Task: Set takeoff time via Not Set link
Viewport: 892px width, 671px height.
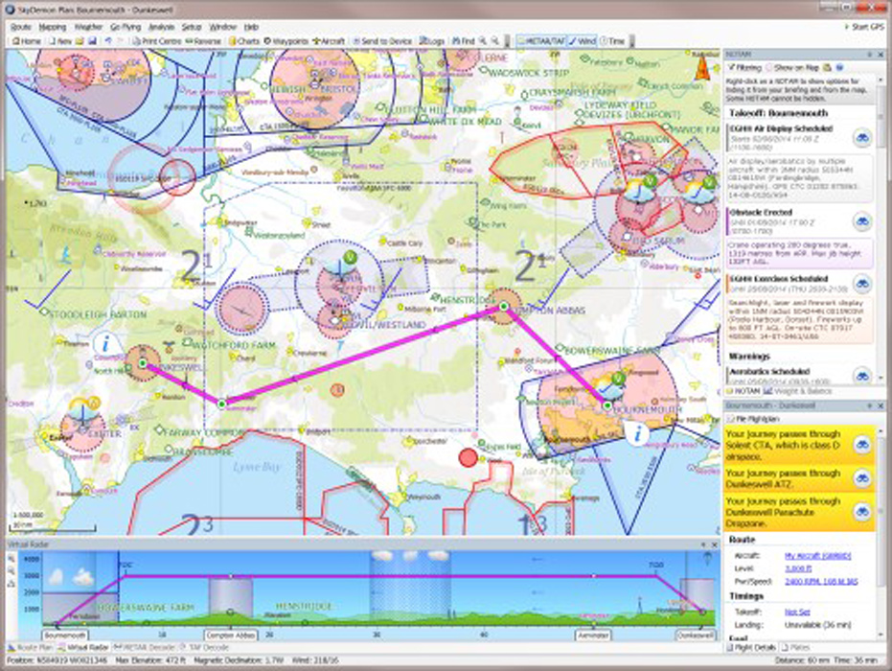Action: 797,612
